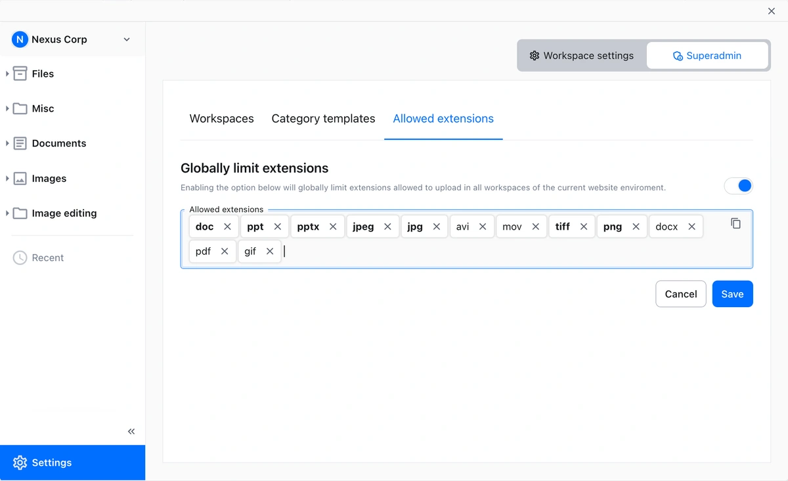
Task: Delete the avi extension chip
Action: pos(483,226)
